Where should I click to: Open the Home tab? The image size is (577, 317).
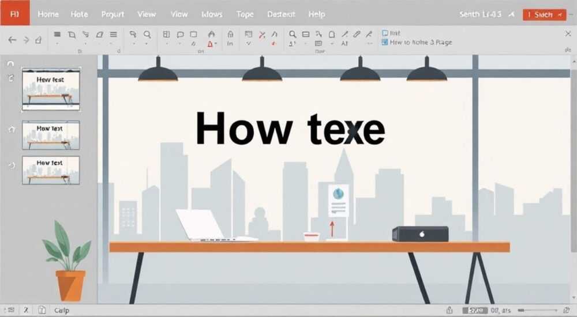[x=48, y=14]
